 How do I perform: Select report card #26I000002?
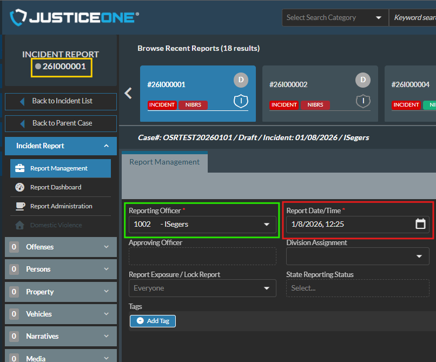pos(320,94)
